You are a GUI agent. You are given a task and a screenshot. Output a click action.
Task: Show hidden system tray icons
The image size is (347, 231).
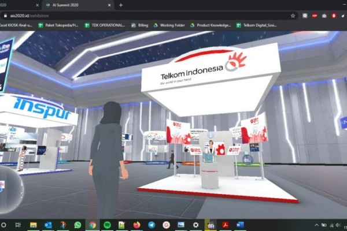tap(317, 225)
